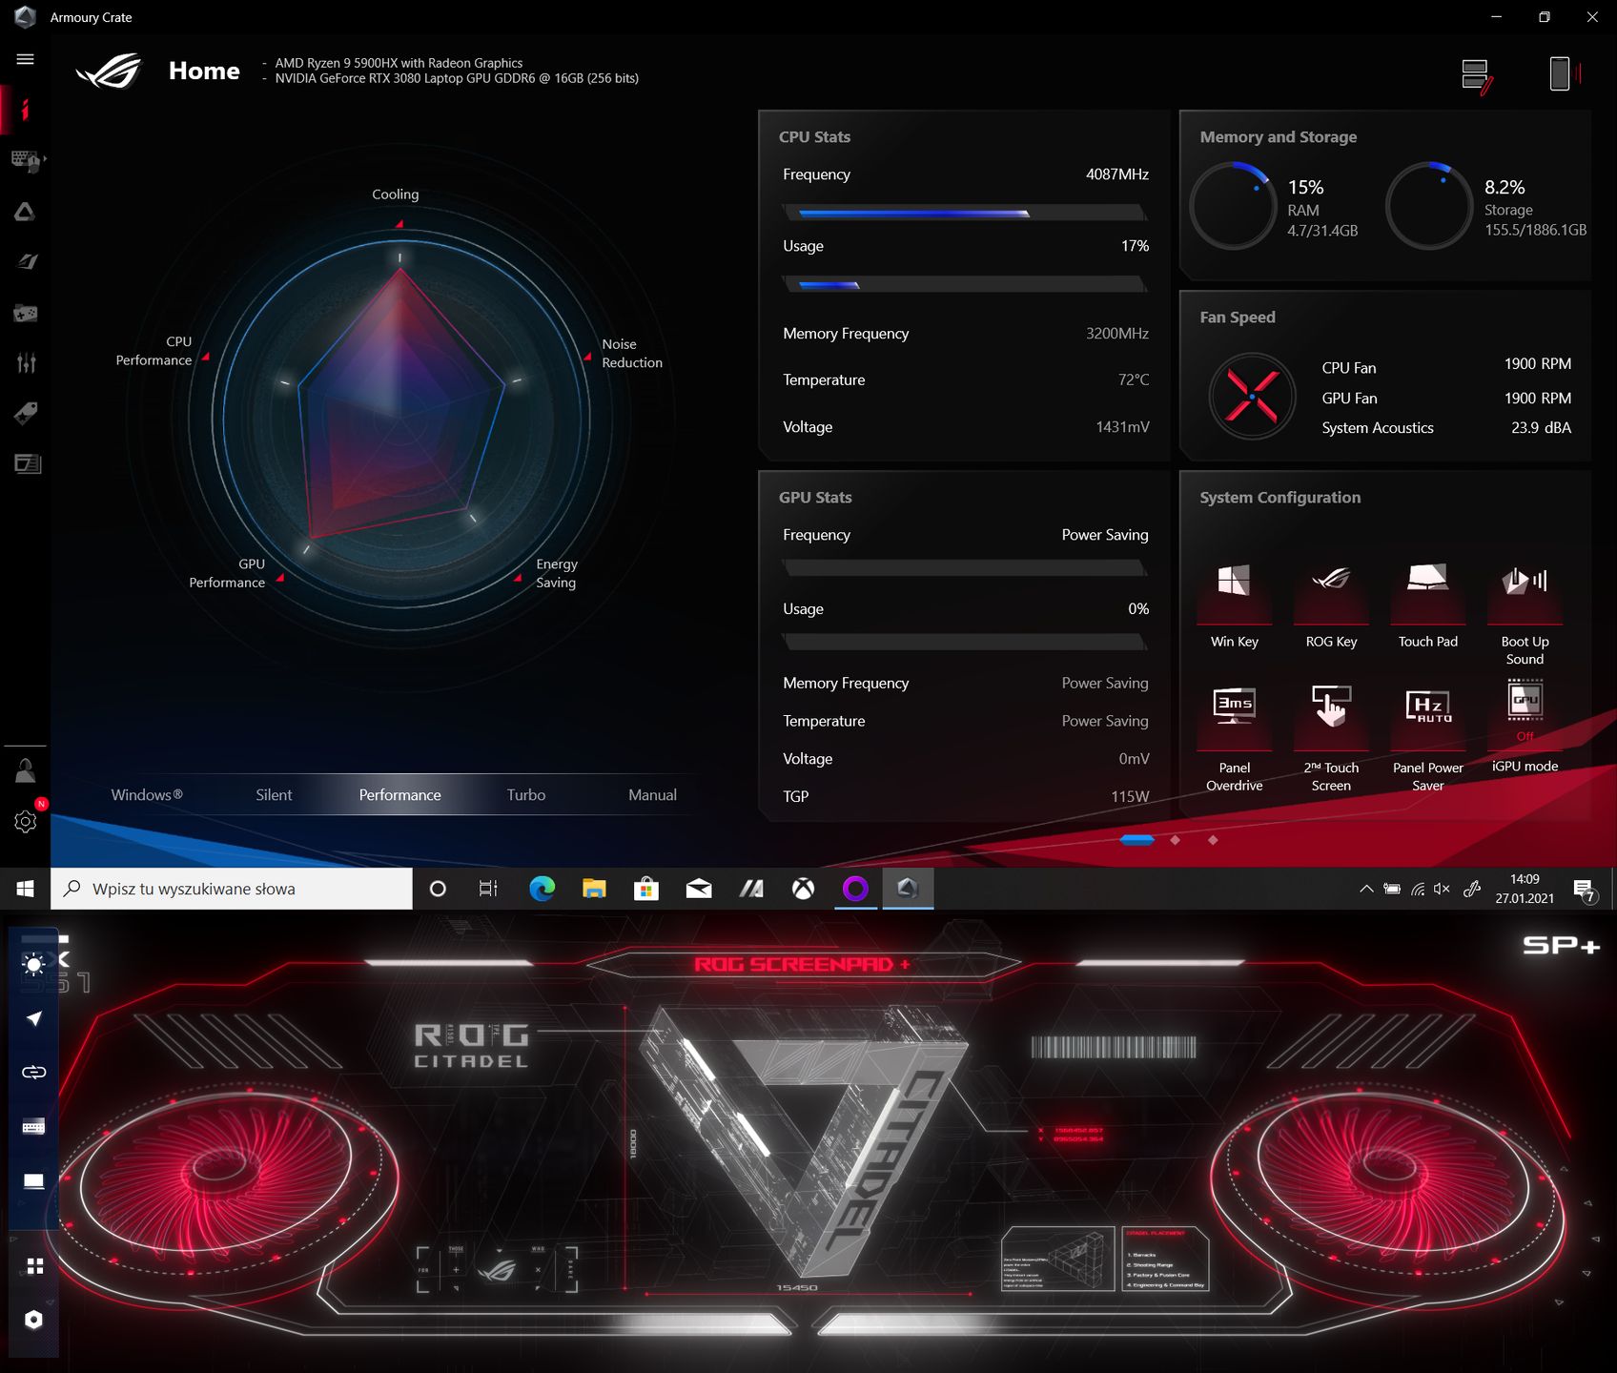Click the Storage usage circular gauge
This screenshot has height=1373, width=1617.
[1429, 206]
